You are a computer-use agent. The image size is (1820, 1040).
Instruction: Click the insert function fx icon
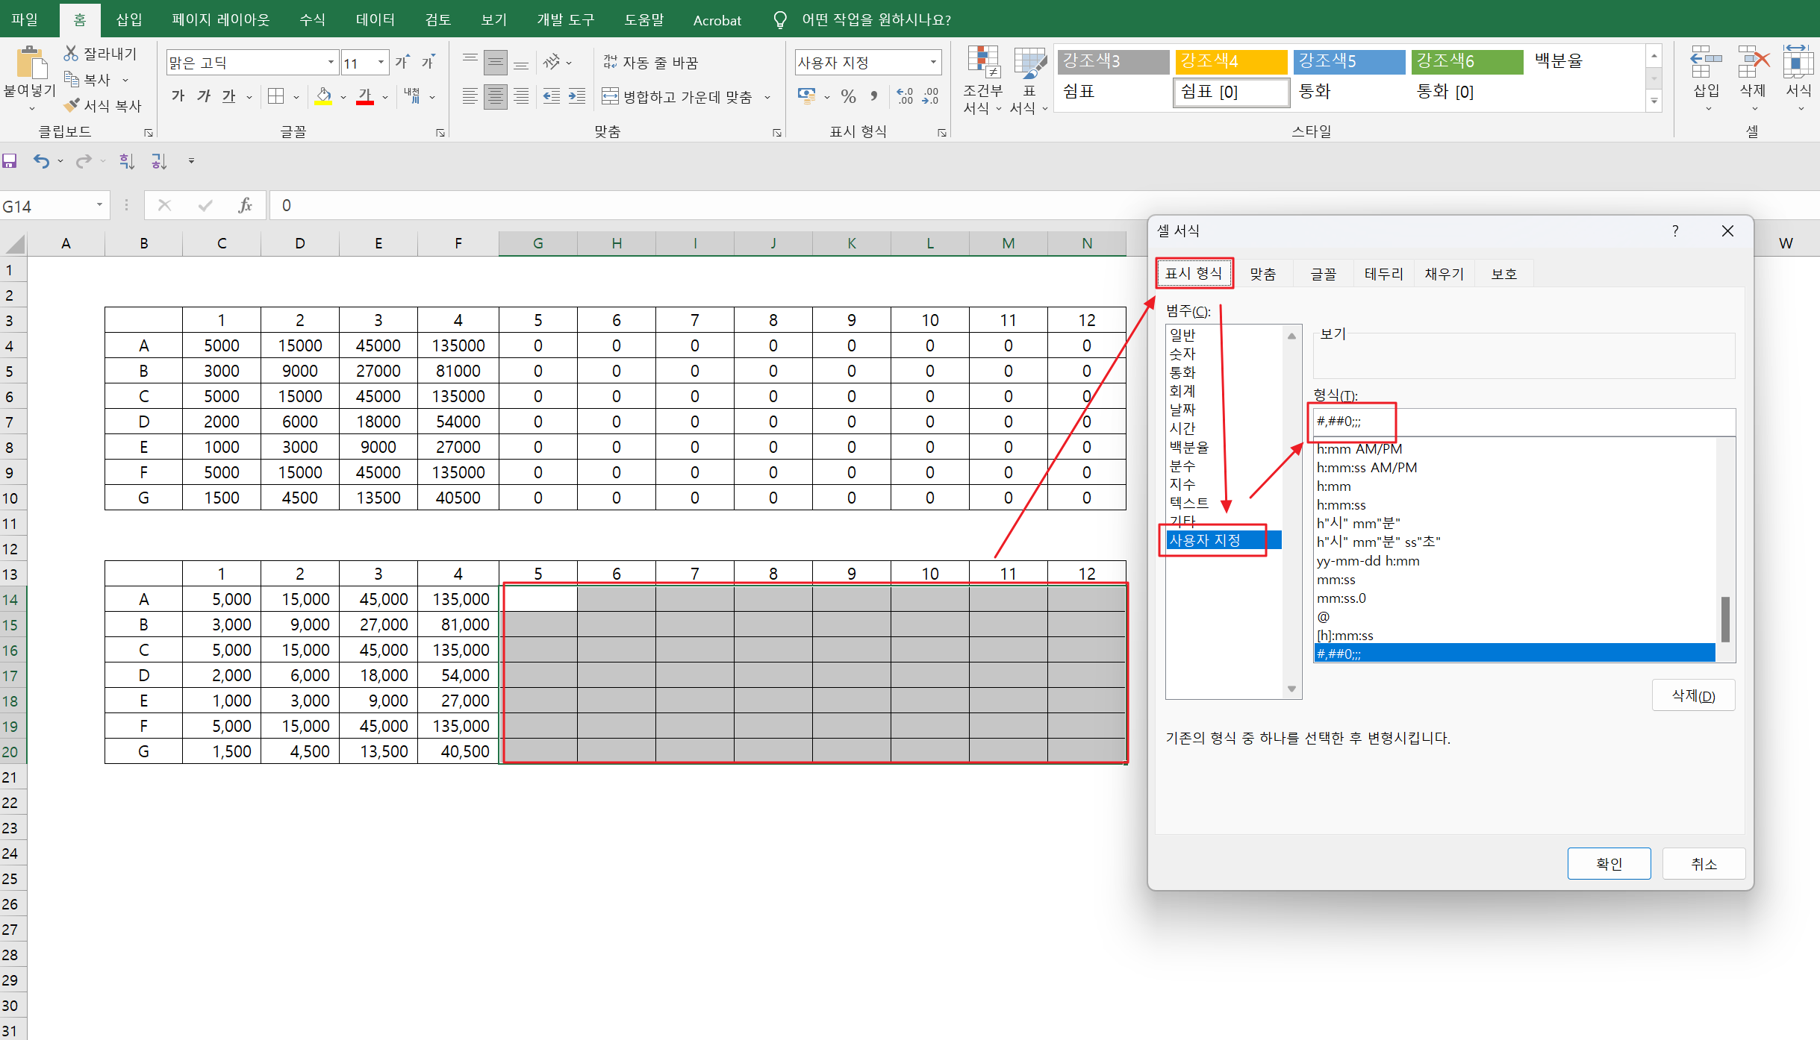point(245,205)
